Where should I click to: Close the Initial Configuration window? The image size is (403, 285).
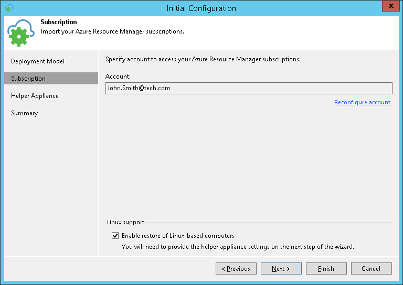[x=389, y=7]
